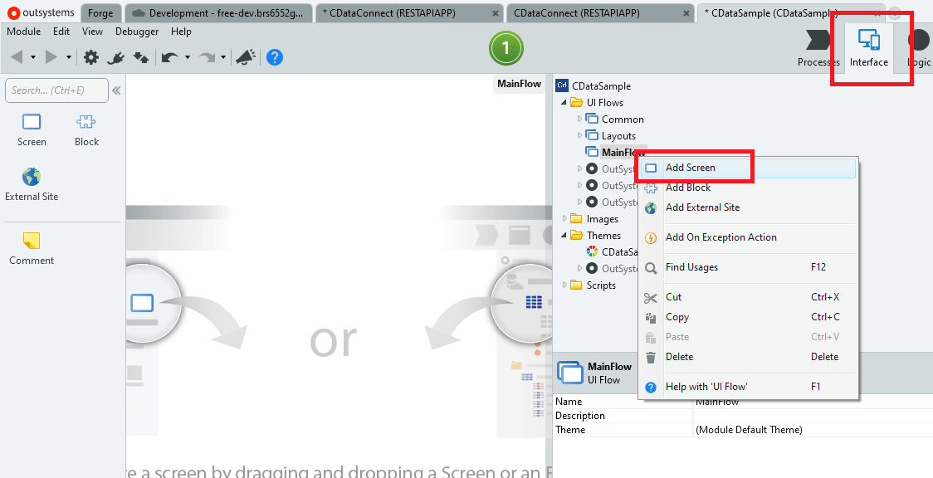Image resolution: width=933 pixels, height=478 pixels.
Task: Close the second CDataConnect tab
Action: coord(688,13)
